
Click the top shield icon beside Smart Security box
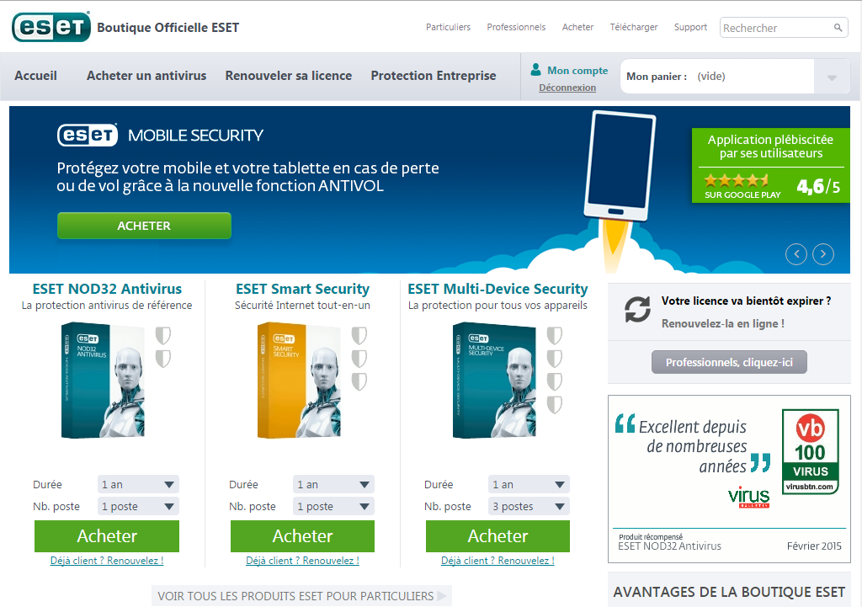(x=359, y=335)
